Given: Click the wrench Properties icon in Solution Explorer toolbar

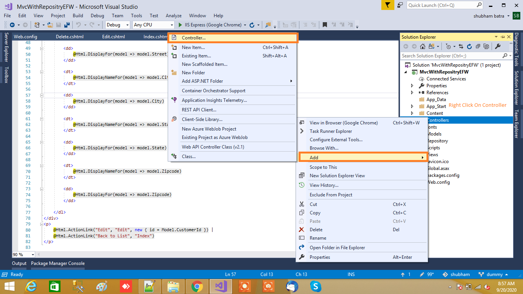Looking at the screenshot, I should [x=498, y=46].
